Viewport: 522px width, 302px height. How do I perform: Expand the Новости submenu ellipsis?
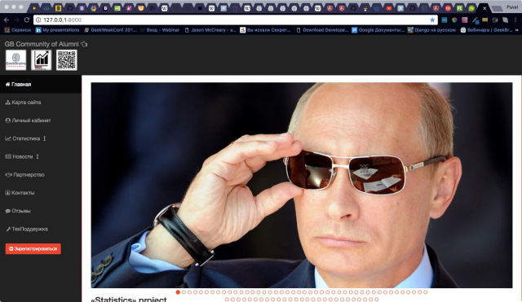(38, 156)
